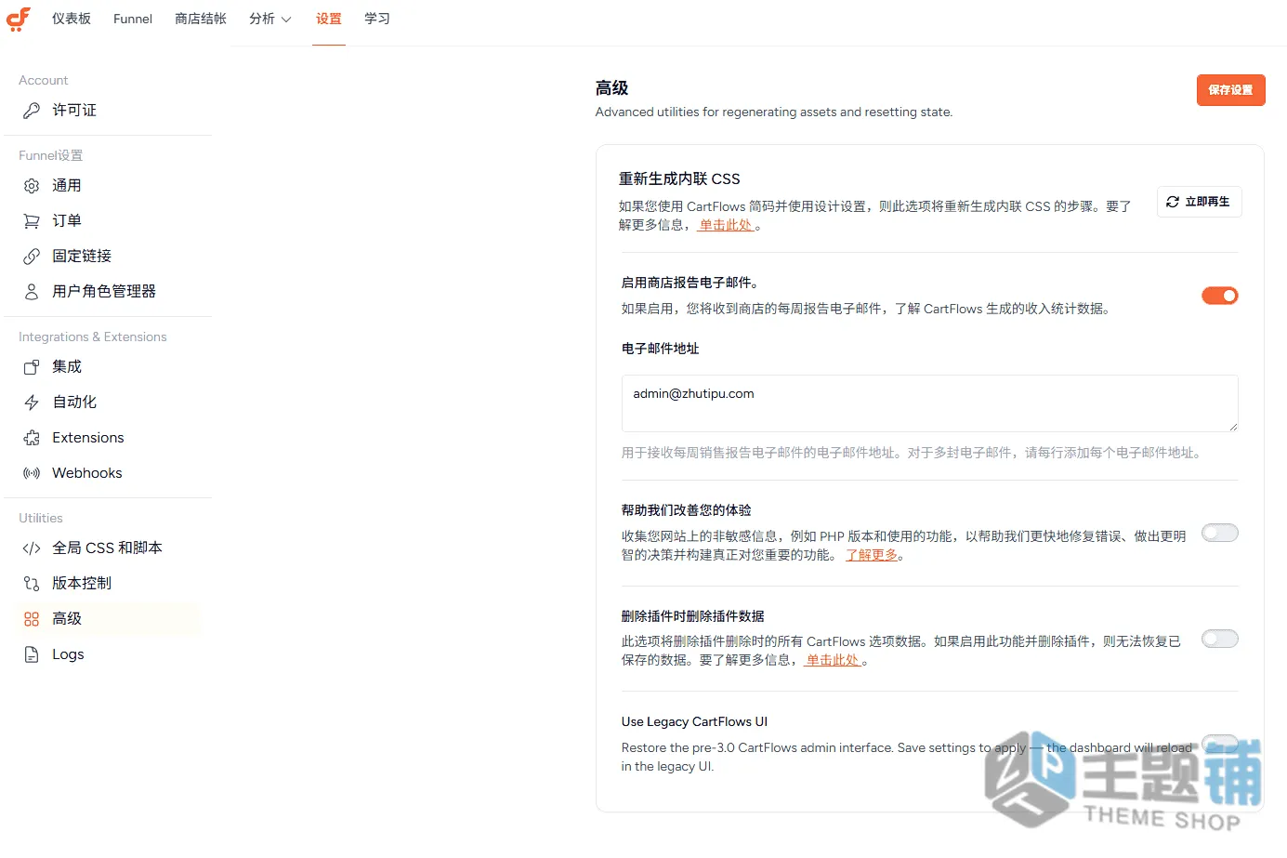Click the 了解更多 link
This screenshot has width=1287, height=858.
pyautogui.click(x=872, y=555)
